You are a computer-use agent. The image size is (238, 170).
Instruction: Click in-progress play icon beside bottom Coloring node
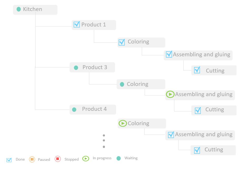point(123,123)
